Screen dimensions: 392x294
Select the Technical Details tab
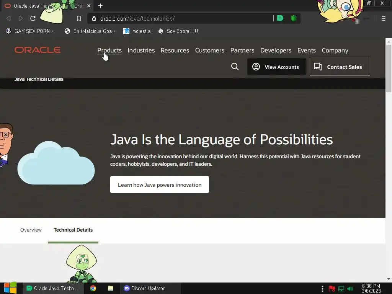pyautogui.click(x=73, y=230)
